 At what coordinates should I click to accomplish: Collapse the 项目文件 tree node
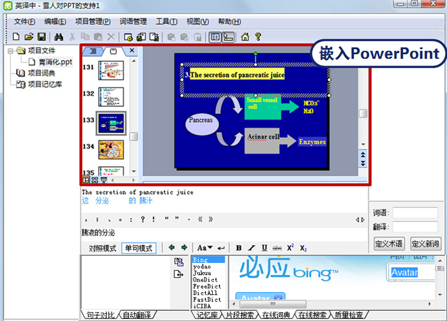click(11, 51)
